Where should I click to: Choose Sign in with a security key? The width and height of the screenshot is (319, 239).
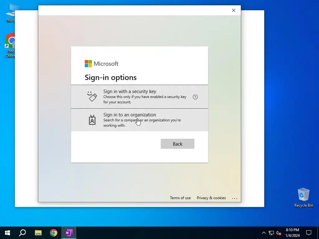(139, 96)
